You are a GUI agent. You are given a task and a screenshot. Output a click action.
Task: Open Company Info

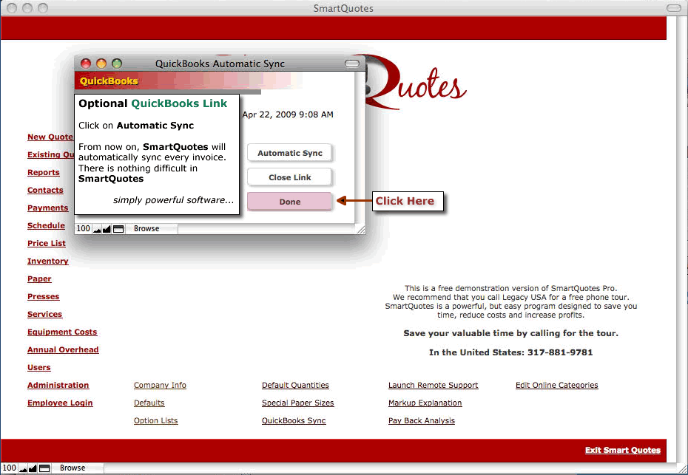click(x=160, y=385)
